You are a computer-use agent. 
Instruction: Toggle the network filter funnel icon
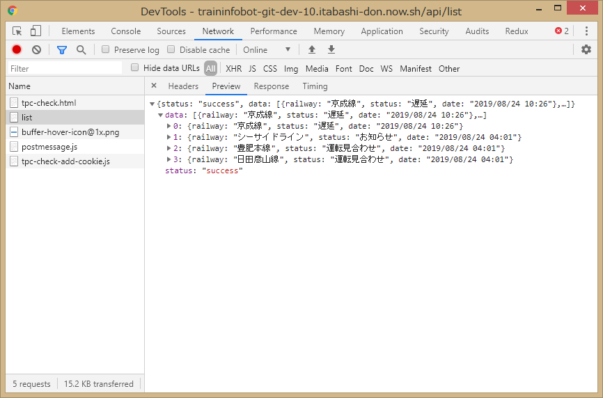tap(62, 49)
